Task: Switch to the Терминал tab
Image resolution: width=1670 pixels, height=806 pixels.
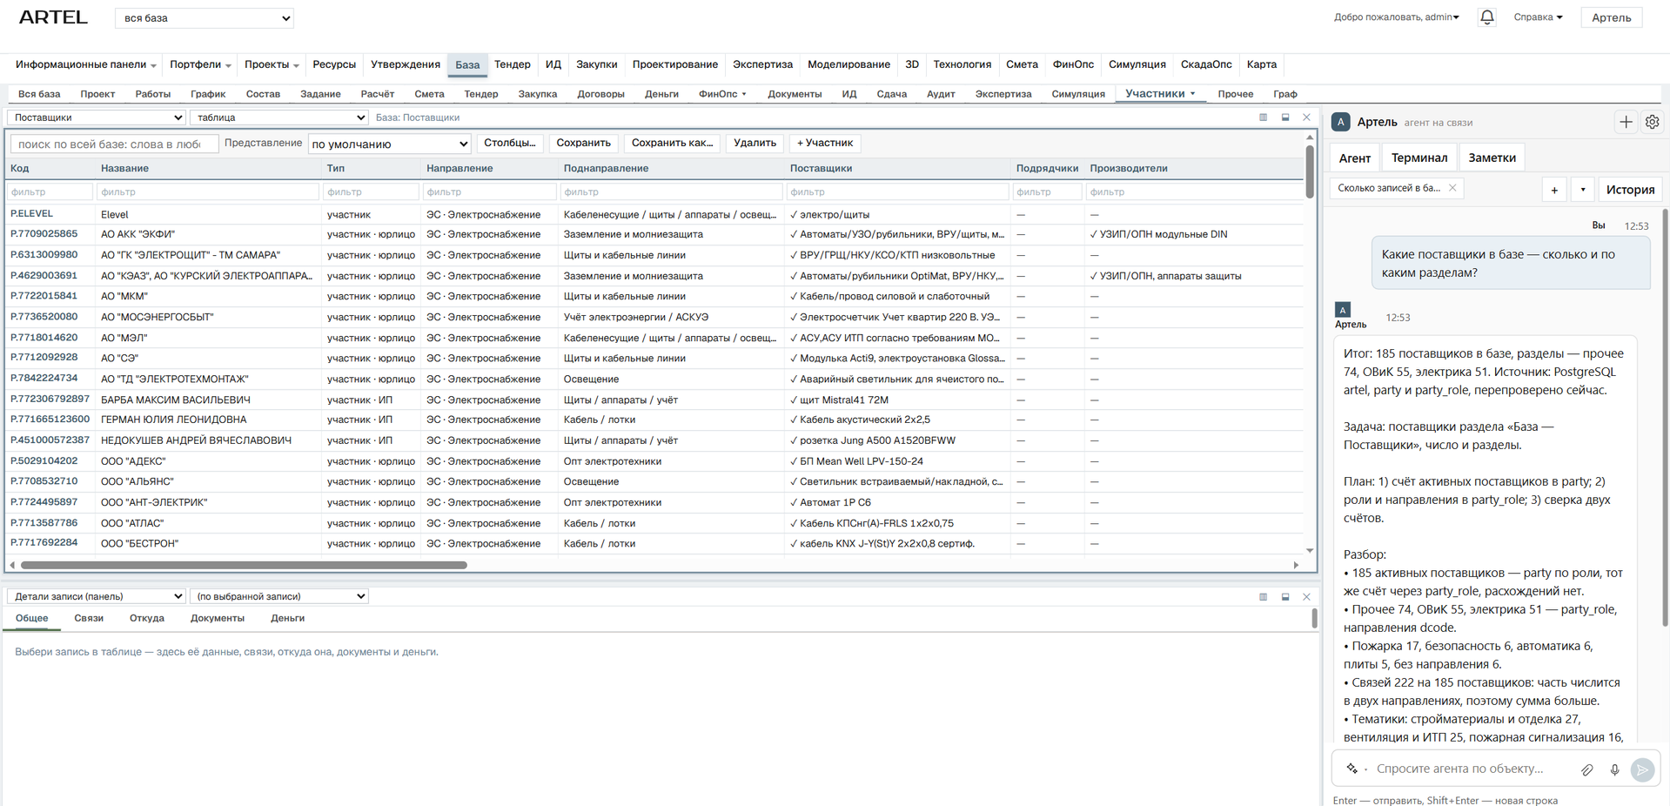Action: pos(1419,158)
